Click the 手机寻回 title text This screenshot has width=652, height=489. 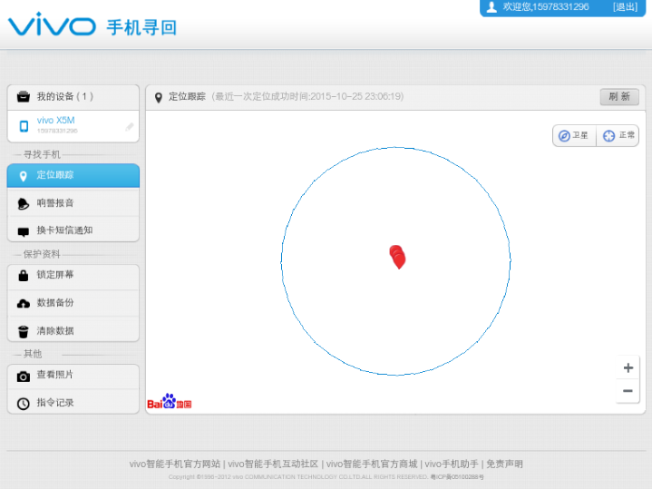(141, 27)
